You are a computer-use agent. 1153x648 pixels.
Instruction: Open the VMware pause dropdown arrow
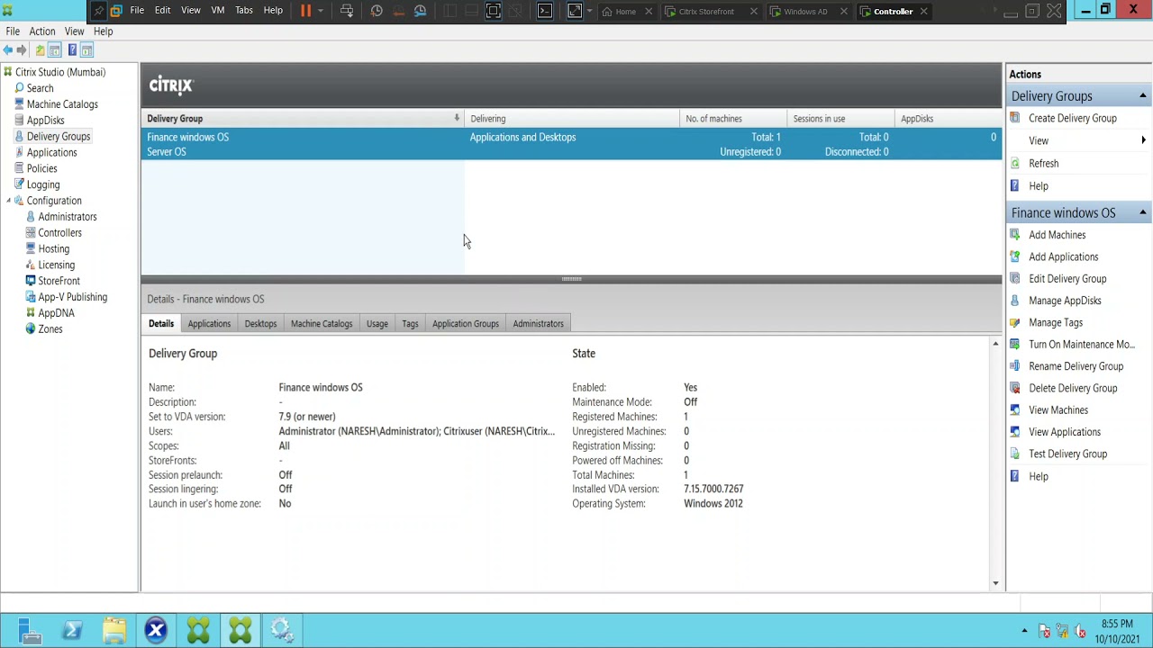(320, 11)
